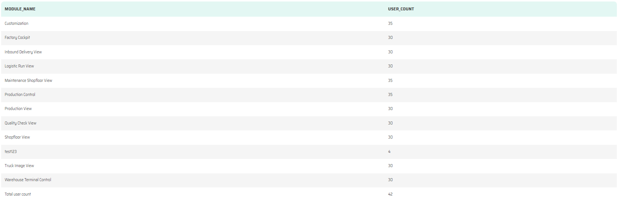Select user count 4 for test123
Image resolution: width=618 pixels, height=203 pixels.
tap(389, 152)
